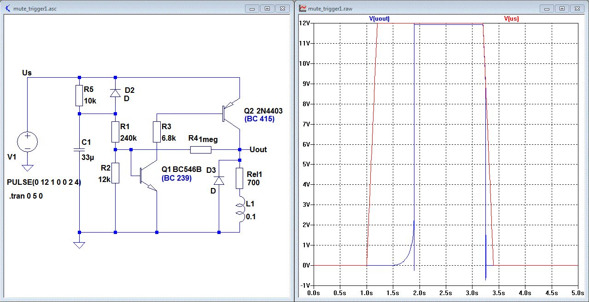Click the R3 6.8k resistor symbol
Screen dimensions: 589x302
[157, 131]
